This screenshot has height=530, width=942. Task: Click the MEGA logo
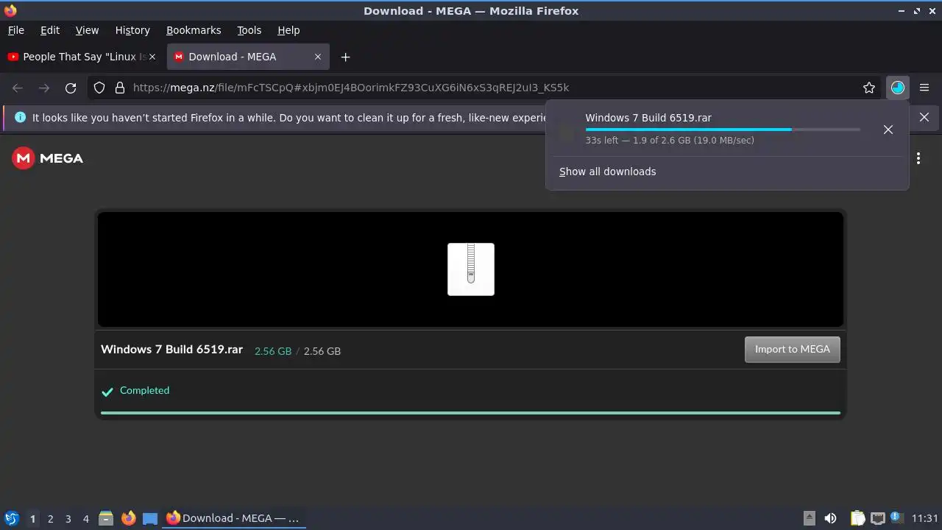pyautogui.click(x=48, y=158)
